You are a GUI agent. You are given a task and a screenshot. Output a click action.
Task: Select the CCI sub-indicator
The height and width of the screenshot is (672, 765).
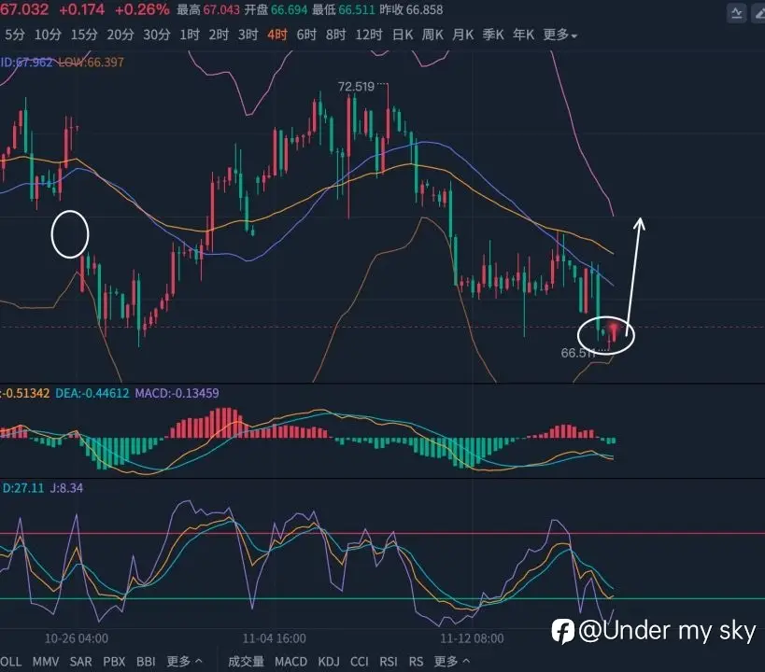[x=359, y=662]
